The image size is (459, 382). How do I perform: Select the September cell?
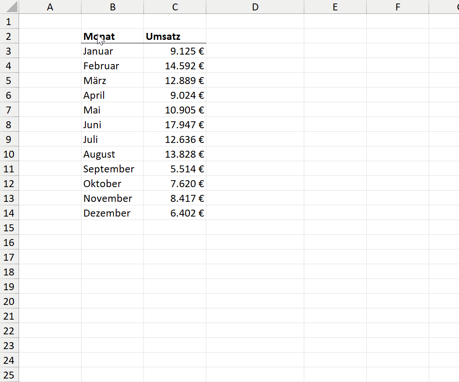(112, 169)
